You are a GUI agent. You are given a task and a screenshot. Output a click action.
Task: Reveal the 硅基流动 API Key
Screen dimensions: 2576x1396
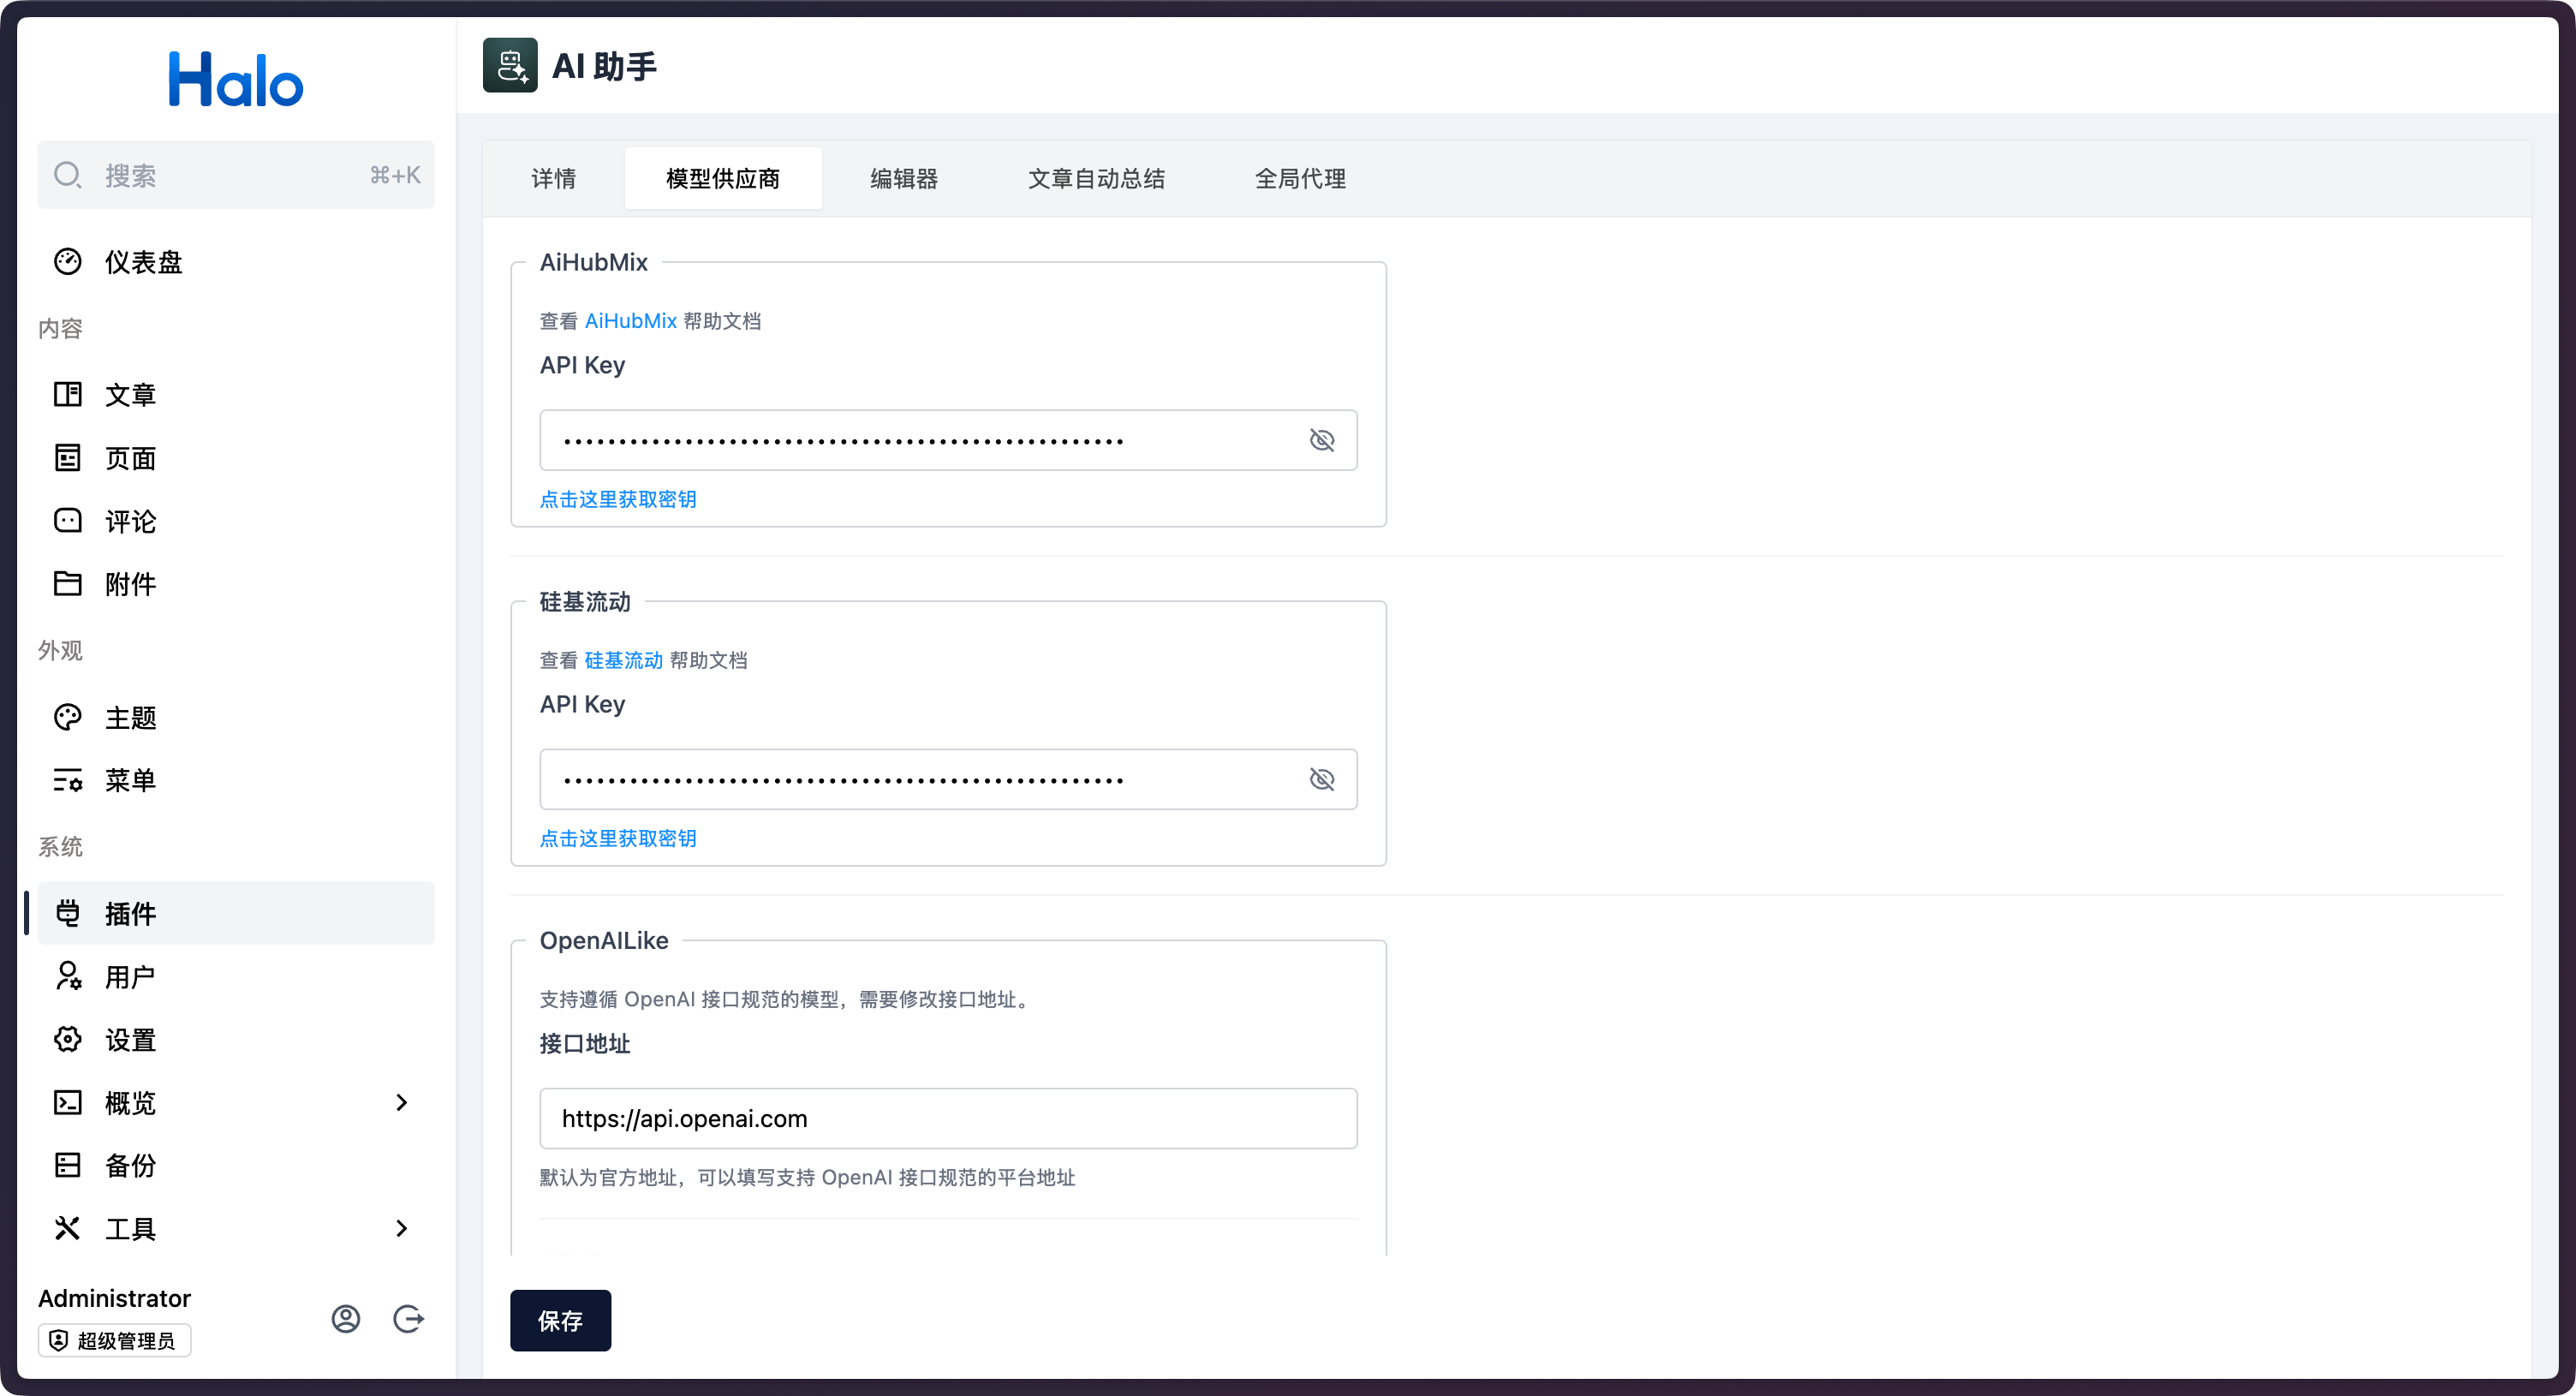[1322, 779]
